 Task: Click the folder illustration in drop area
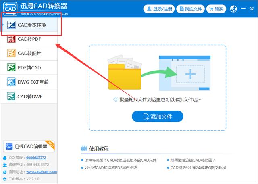[125, 73]
